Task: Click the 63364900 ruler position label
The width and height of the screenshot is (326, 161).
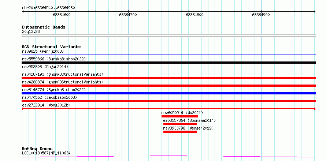Action: point(261,15)
